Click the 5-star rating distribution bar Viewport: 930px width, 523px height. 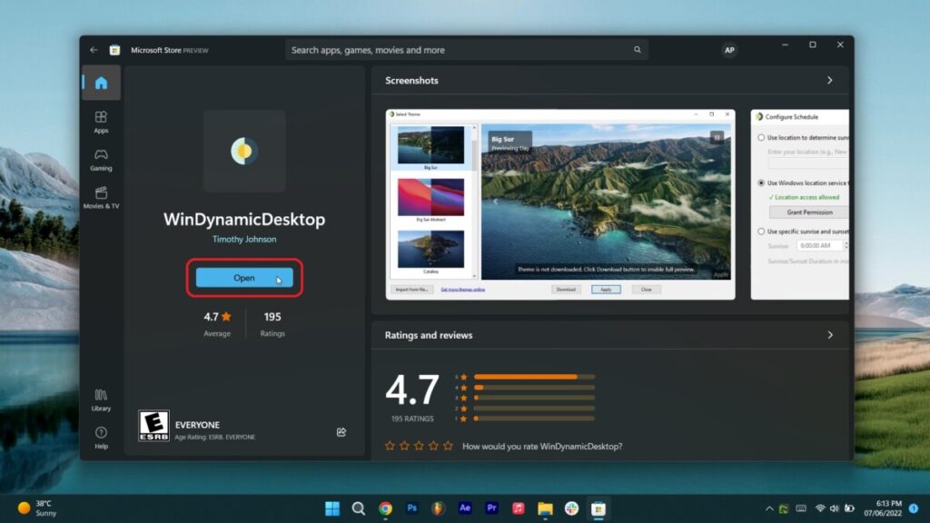[x=534, y=377]
